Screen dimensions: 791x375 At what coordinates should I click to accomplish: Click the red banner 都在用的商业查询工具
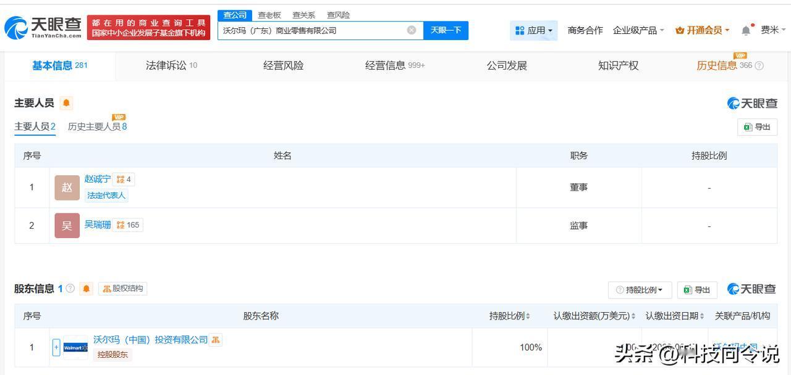[x=149, y=28]
